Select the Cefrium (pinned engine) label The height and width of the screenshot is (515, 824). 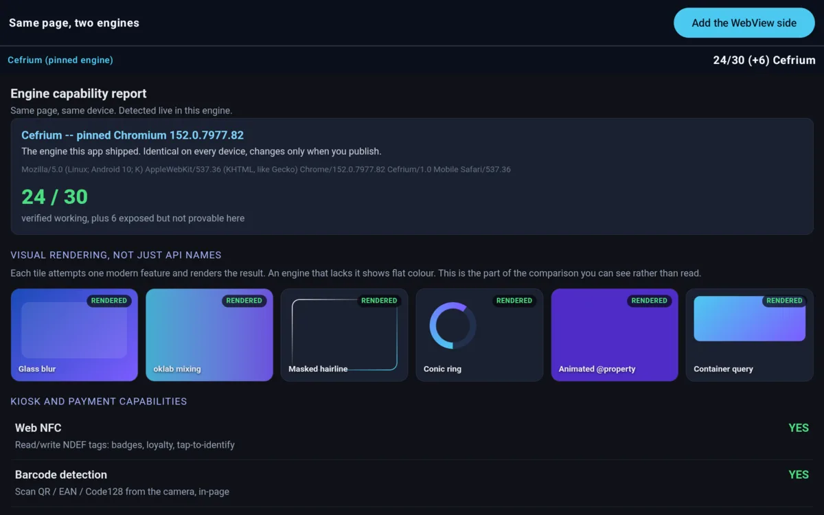point(60,60)
